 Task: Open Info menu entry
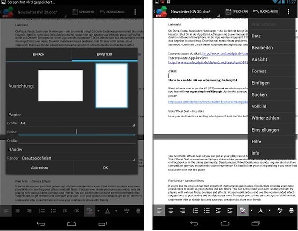(x=272, y=153)
